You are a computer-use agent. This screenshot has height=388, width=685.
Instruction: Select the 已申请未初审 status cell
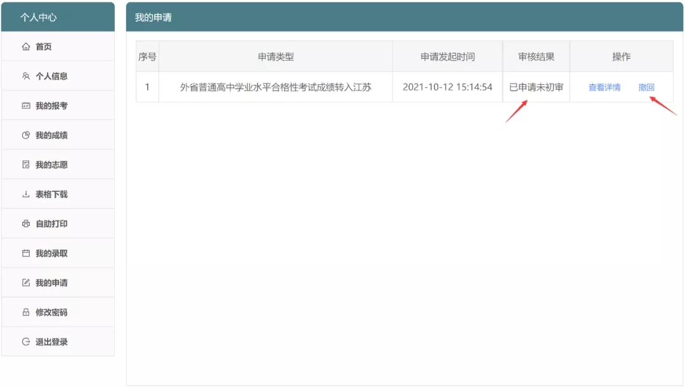click(x=536, y=87)
